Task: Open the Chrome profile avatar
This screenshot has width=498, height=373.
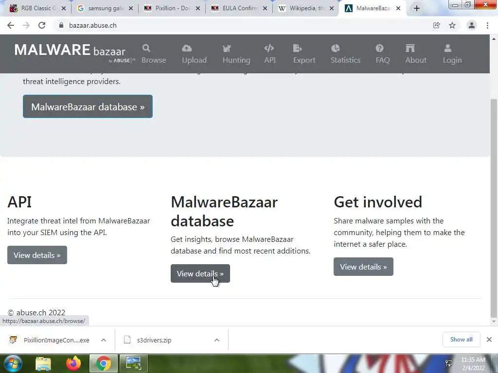Action: click(472, 25)
